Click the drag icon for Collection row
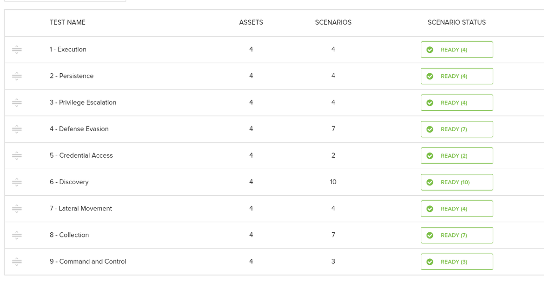The height and width of the screenshot is (281, 544). point(17,235)
